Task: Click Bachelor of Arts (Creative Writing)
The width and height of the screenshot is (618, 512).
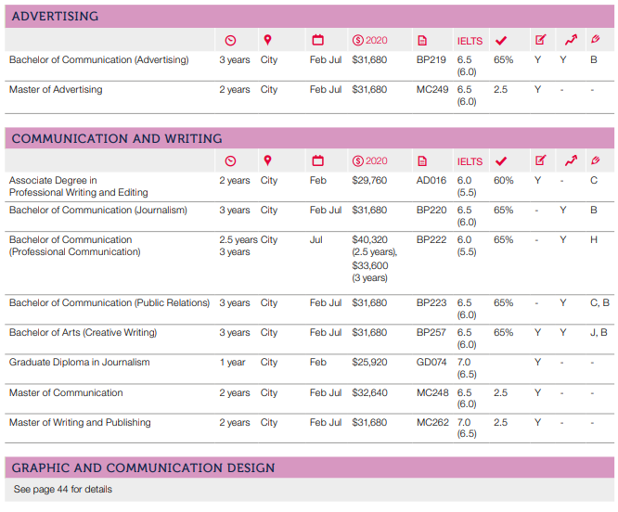Action: click(83, 333)
